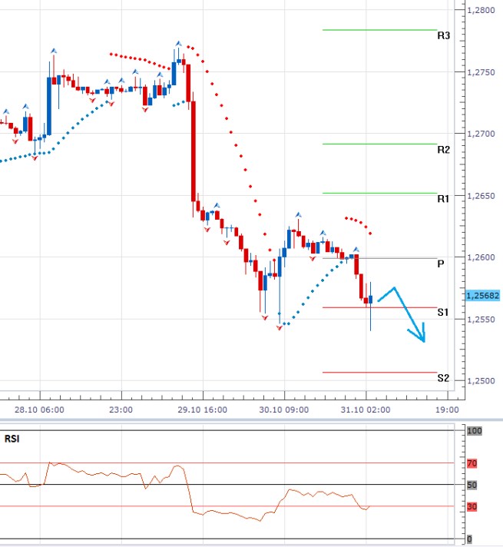Click the RSI 100 scale value

coord(475,432)
